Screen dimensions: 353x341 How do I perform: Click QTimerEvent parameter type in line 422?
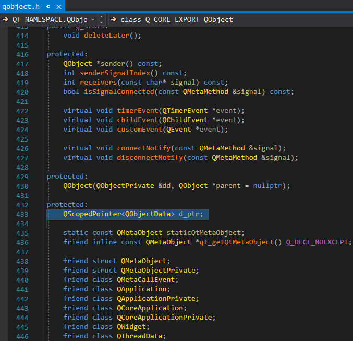tap(185, 111)
